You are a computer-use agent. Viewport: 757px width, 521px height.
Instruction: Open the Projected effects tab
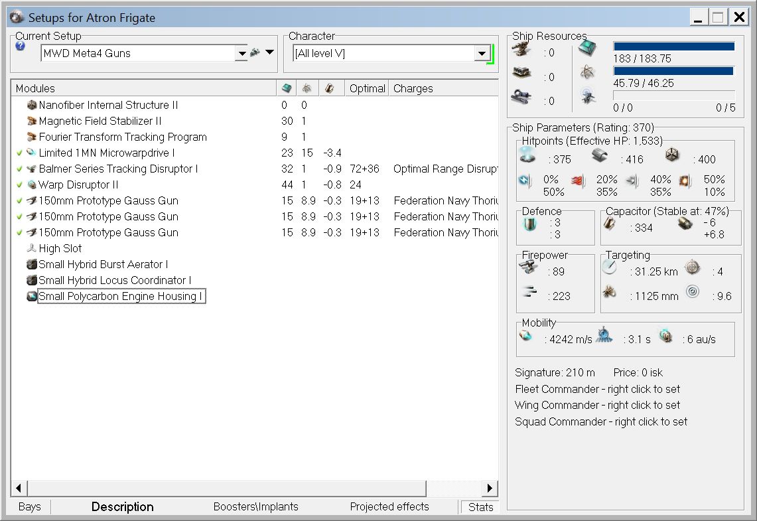[x=389, y=507]
